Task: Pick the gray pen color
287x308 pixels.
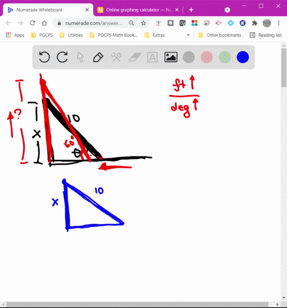Action: click(x=188, y=57)
